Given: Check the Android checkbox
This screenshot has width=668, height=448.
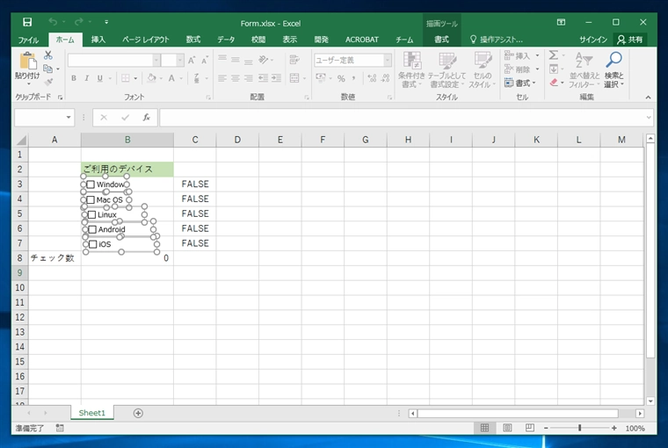Looking at the screenshot, I should (x=92, y=229).
